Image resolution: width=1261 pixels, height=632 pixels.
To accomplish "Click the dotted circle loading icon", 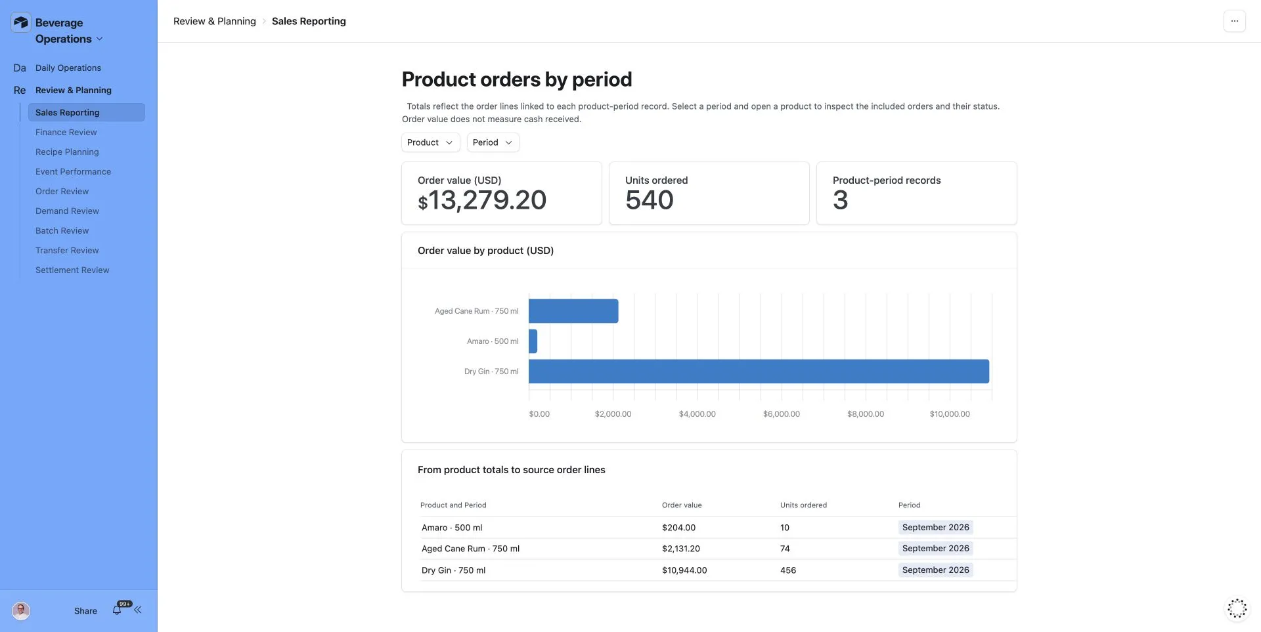I will pyautogui.click(x=1237, y=608).
